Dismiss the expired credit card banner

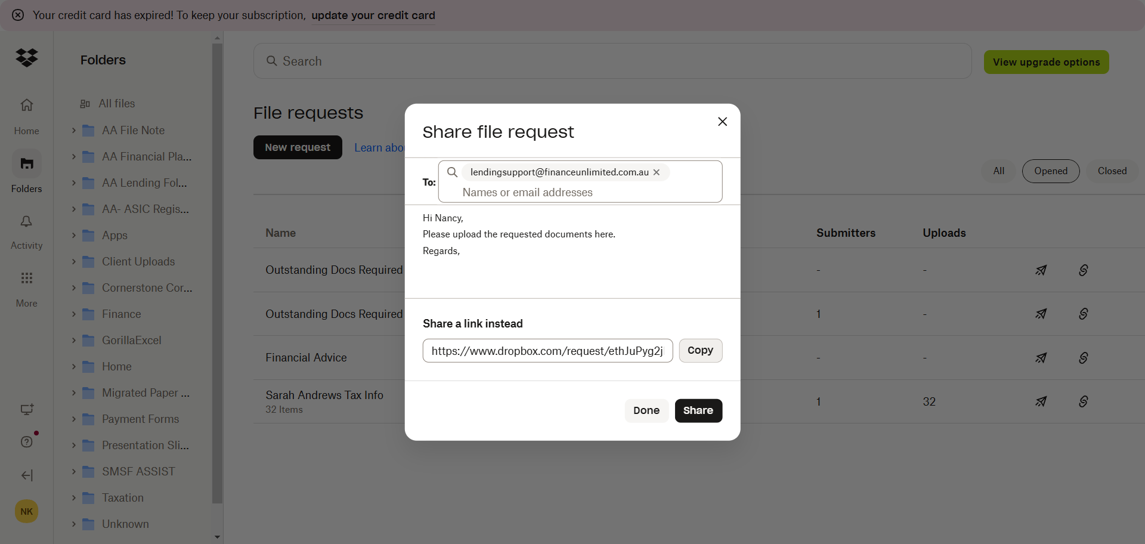pyautogui.click(x=18, y=15)
